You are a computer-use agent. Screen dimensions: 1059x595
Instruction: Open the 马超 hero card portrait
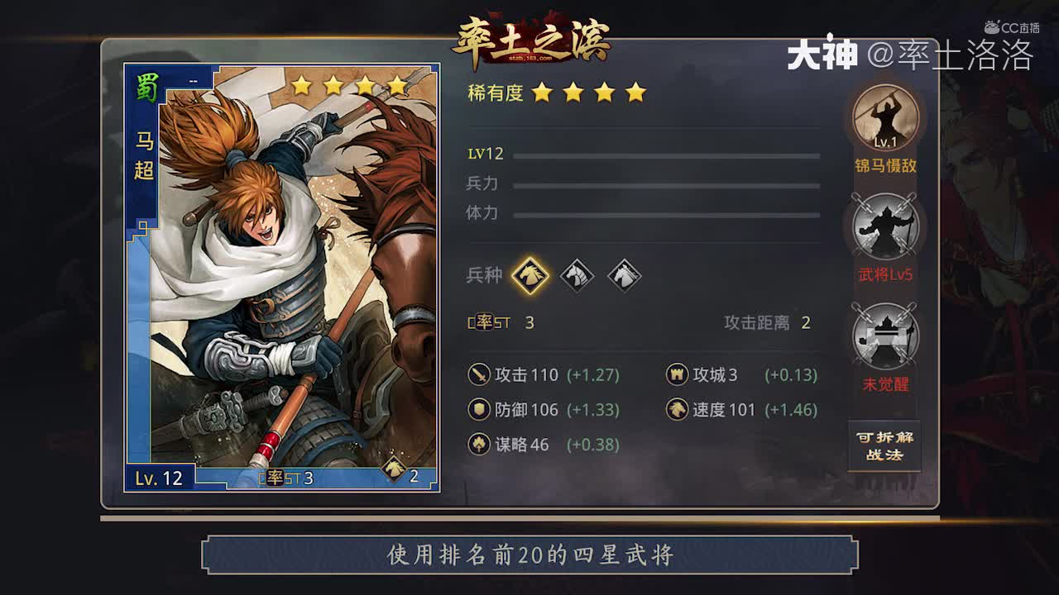click(281, 278)
